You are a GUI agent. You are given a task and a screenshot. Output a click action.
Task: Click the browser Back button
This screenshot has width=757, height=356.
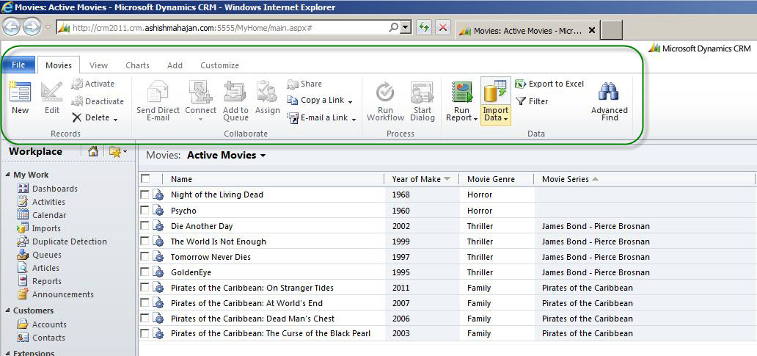pos(12,28)
